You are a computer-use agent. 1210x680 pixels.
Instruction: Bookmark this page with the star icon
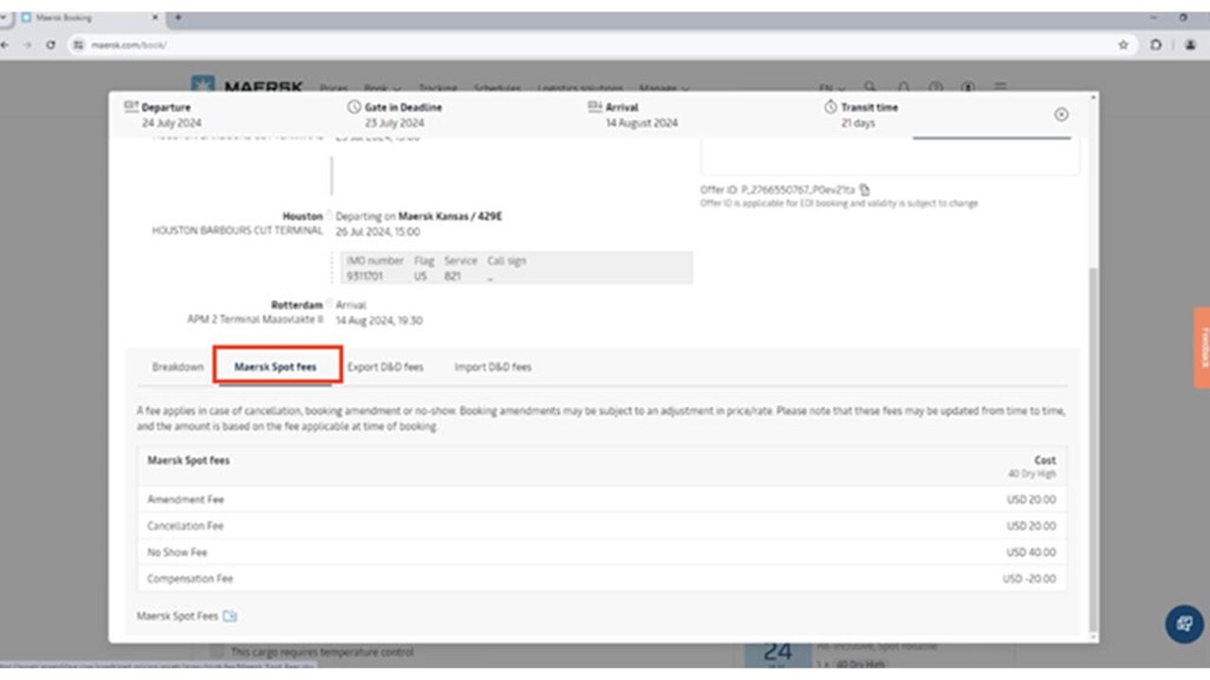pos(1123,44)
